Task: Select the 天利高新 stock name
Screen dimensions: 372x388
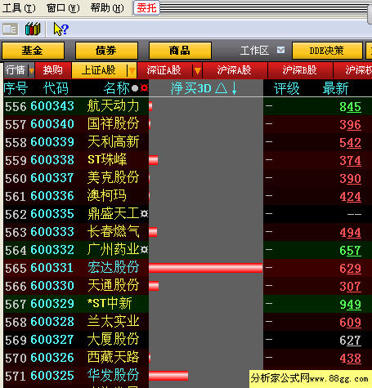Action: [114, 142]
